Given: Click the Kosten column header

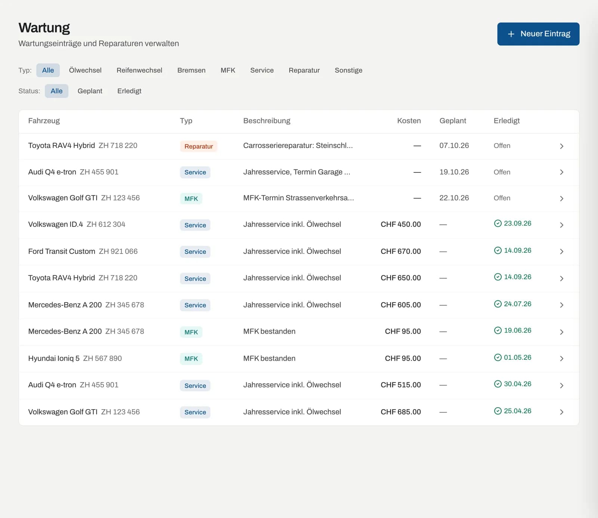Looking at the screenshot, I should click(x=409, y=121).
